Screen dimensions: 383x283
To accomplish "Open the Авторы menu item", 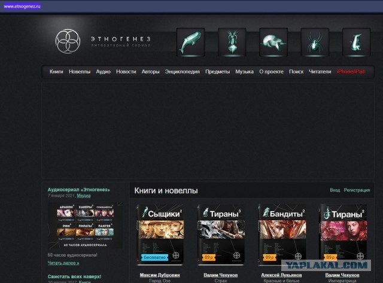I will 150,72.
